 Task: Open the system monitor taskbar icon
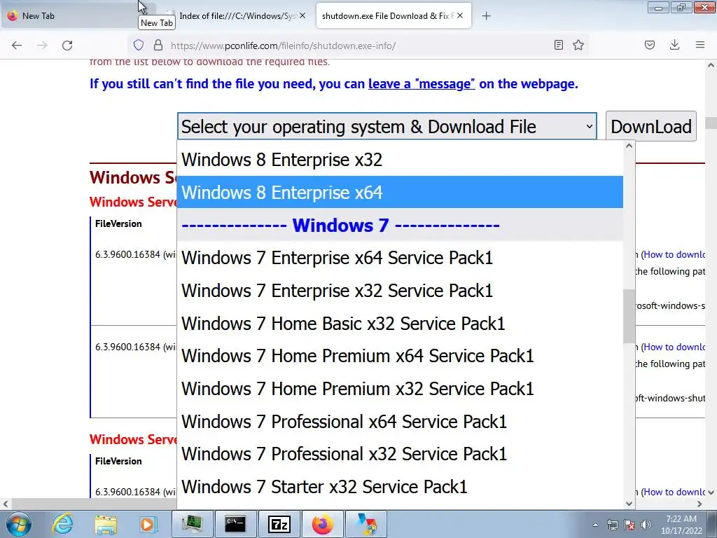tap(192, 524)
